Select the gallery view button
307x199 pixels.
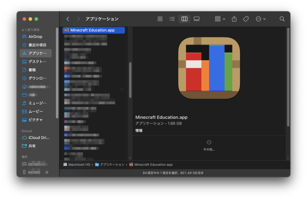[x=196, y=19]
